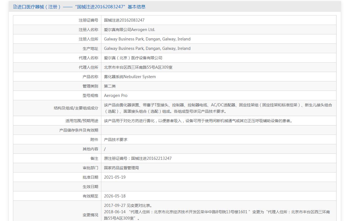This screenshot has height=221, width=346.
Task: Click the 生产地址 label
Action: pyautogui.click(x=90, y=48)
